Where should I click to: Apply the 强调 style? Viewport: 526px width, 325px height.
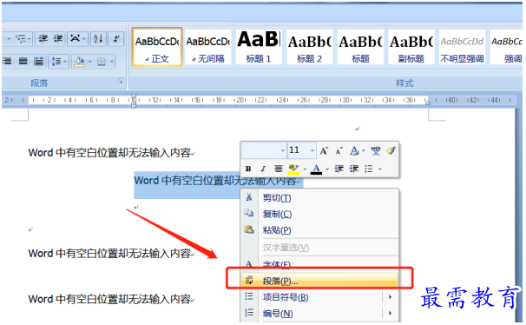(507, 47)
